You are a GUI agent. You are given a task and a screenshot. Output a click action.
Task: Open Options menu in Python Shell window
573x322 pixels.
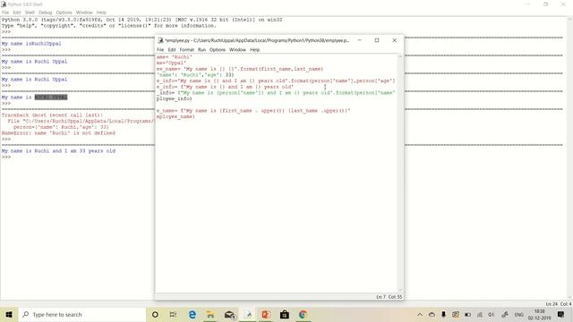pos(64,13)
